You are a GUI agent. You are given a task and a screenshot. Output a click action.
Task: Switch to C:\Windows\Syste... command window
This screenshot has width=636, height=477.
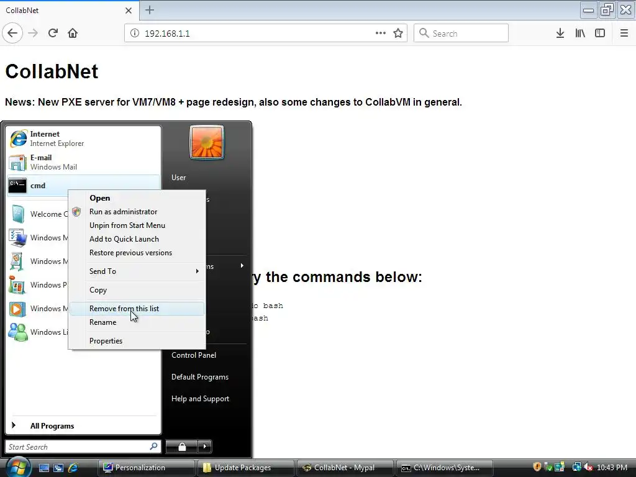click(x=445, y=468)
